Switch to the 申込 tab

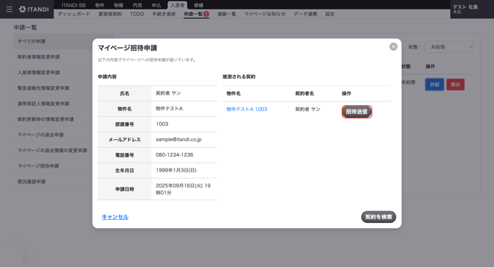coord(156,5)
